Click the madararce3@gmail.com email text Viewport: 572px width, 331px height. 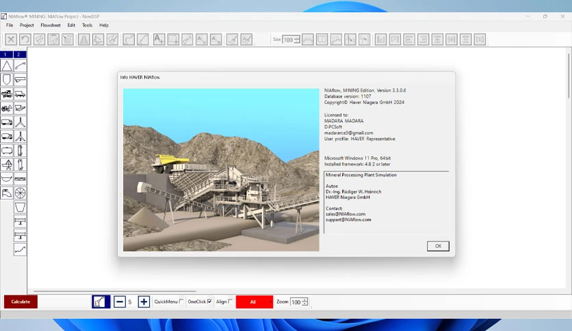point(349,133)
